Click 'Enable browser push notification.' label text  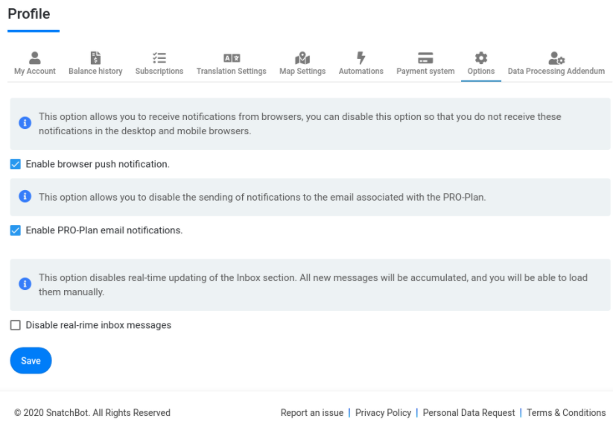click(98, 164)
